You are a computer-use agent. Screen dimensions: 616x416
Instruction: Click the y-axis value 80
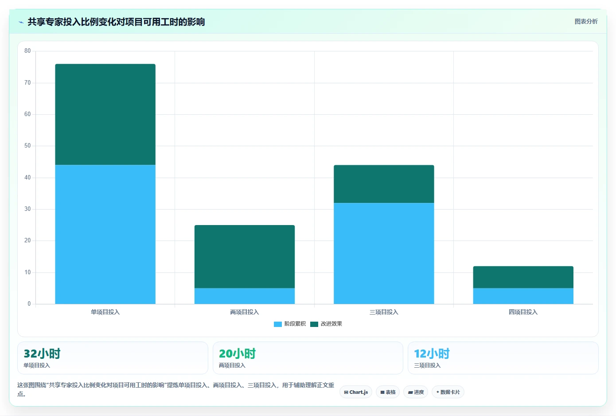tap(27, 51)
